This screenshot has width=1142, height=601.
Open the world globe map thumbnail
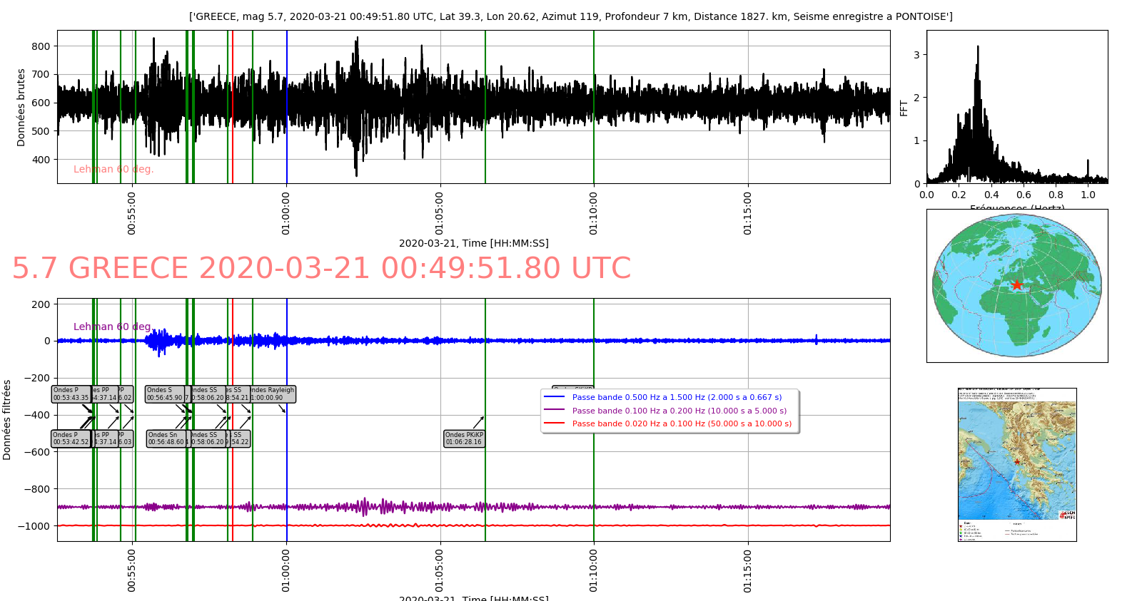[x=1017, y=286]
